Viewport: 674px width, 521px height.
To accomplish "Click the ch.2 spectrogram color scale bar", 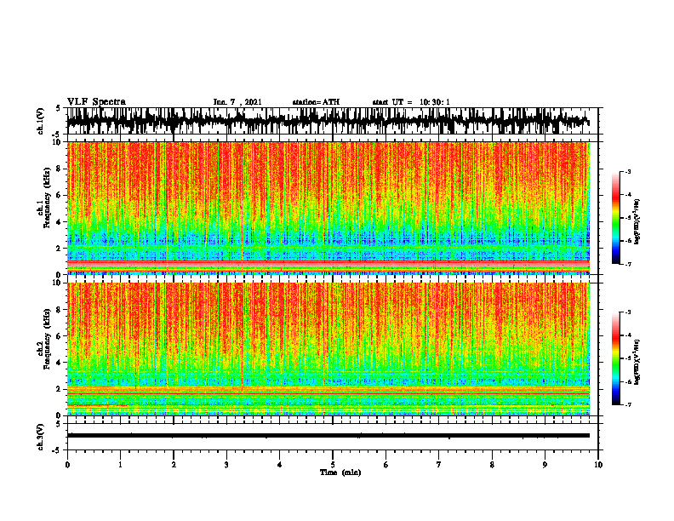I will pyautogui.click(x=615, y=358).
